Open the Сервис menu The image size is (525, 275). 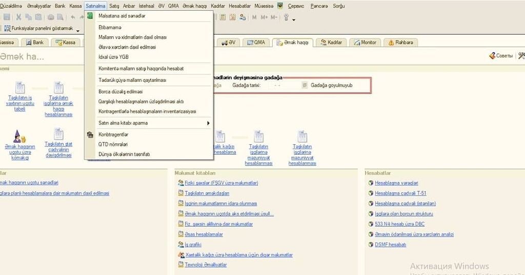tap(296, 6)
